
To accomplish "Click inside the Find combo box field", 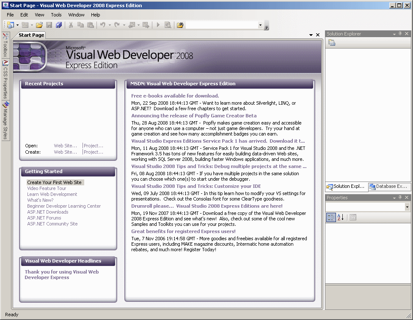I will pyautogui.click(x=222, y=25).
